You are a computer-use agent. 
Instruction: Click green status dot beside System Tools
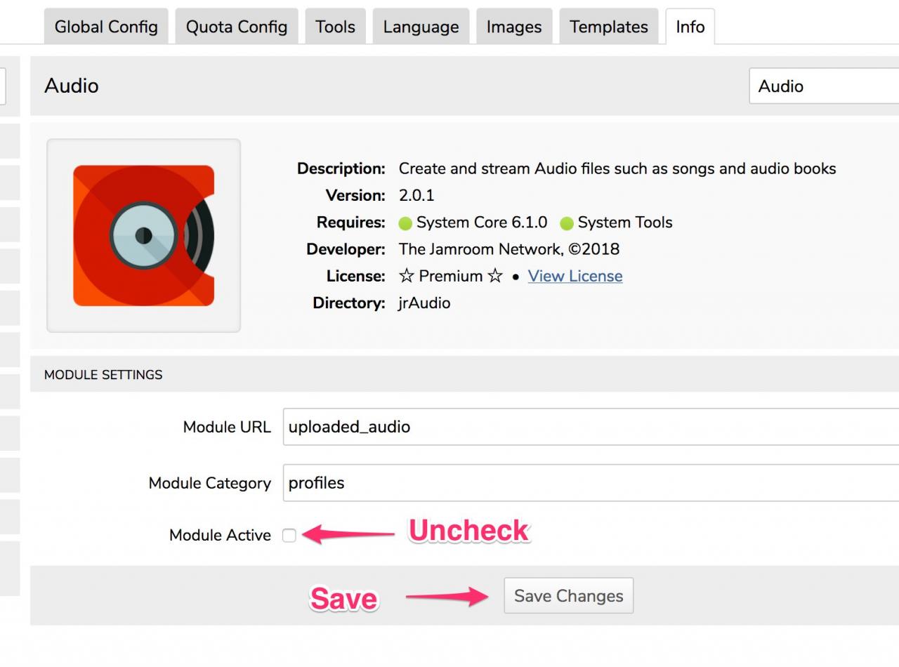coord(567,223)
